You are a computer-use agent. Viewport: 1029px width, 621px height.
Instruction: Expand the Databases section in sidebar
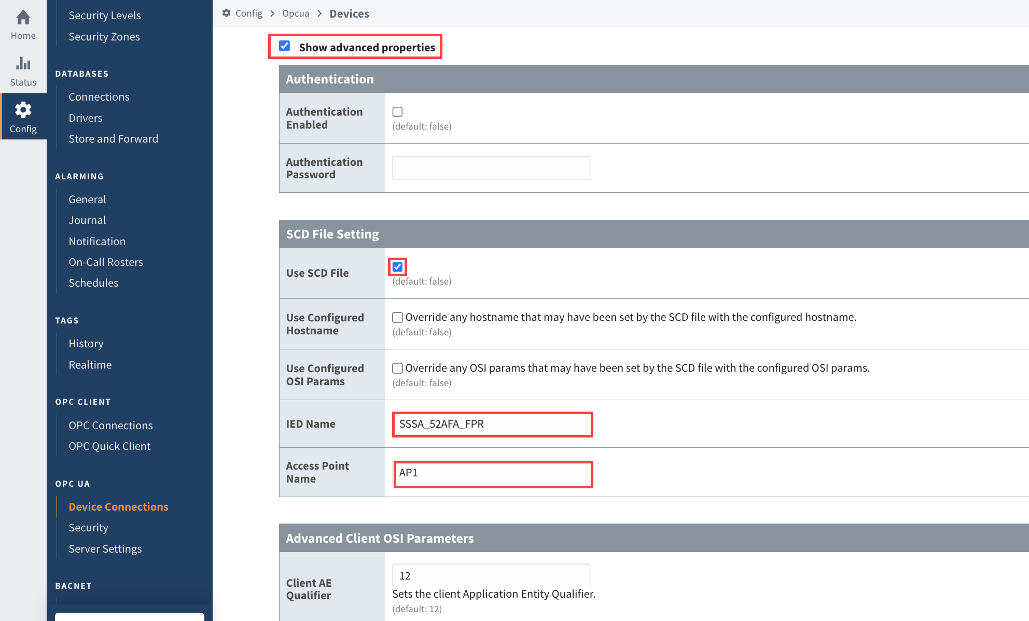pos(82,73)
